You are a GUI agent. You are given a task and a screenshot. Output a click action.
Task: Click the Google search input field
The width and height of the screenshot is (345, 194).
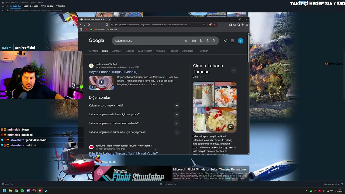tap(148, 41)
